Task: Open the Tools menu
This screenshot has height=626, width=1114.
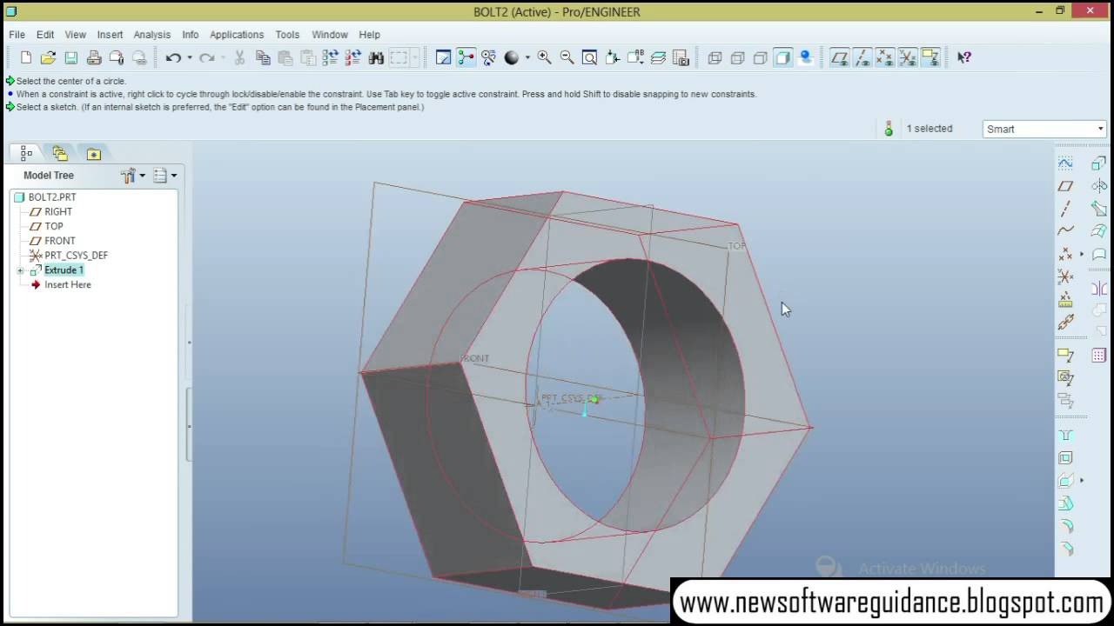Action: (287, 35)
